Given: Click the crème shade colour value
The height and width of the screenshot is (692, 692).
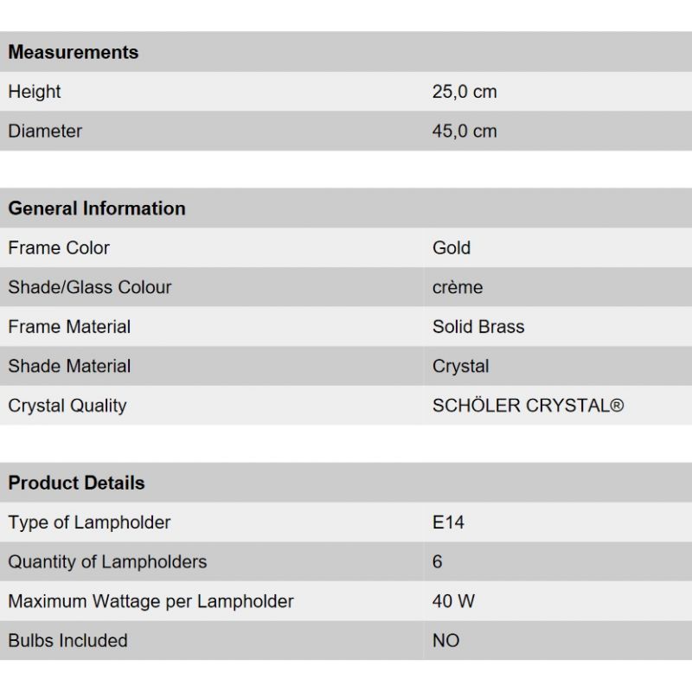Looking at the screenshot, I should click(458, 287).
